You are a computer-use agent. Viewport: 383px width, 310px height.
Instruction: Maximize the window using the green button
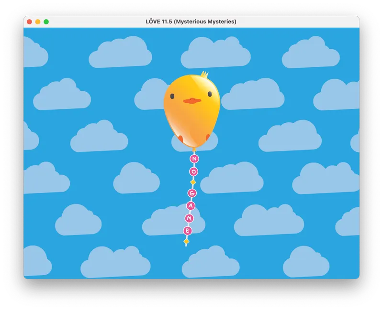coord(46,21)
